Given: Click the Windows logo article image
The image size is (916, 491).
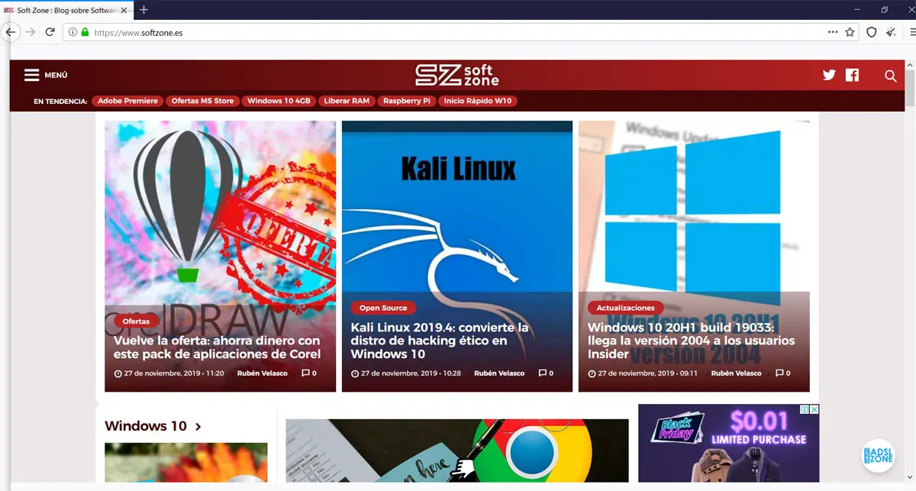Looking at the screenshot, I should tap(694, 206).
